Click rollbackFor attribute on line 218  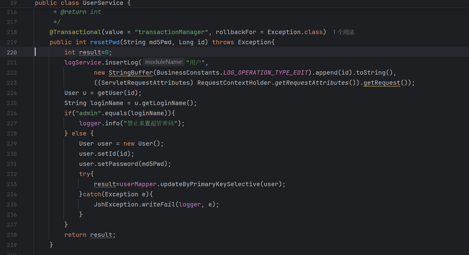click(x=236, y=32)
